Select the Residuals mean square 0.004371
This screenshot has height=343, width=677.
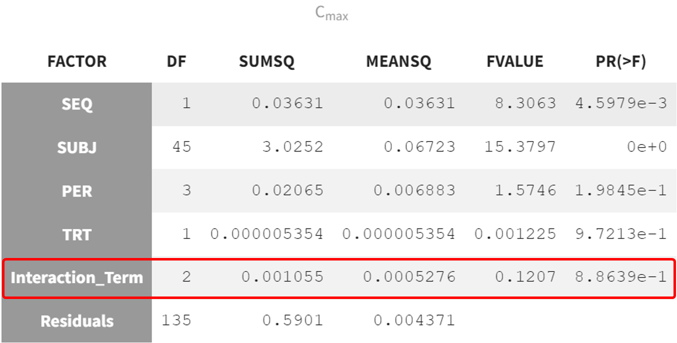[415, 320]
